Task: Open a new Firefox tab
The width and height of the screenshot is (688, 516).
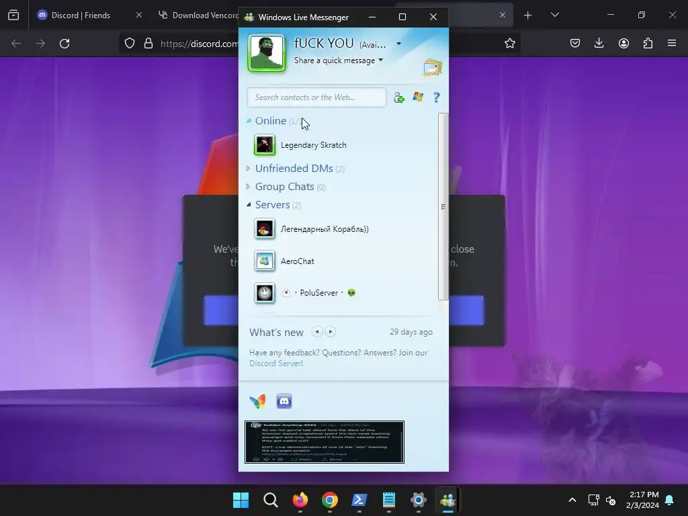Action: coord(528,15)
